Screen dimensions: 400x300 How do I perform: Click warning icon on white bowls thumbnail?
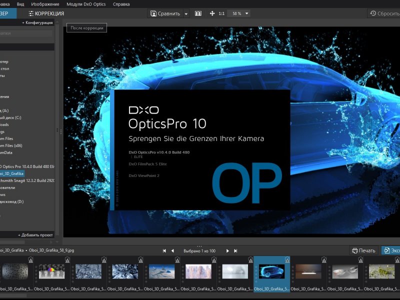(360, 259)
